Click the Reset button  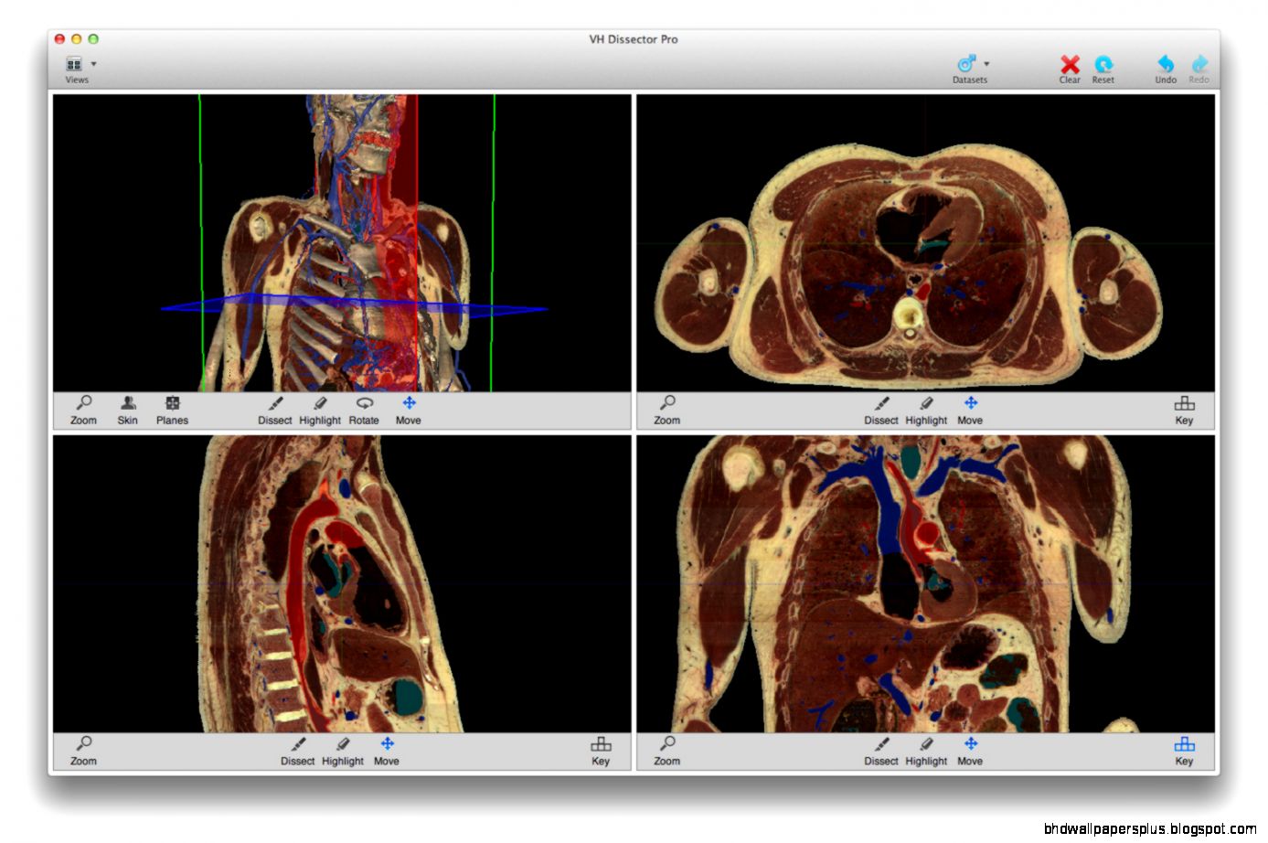1103,67
